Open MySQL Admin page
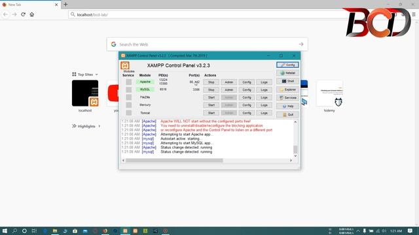The height and width of the screenshot is (235, 419). [228, 90]
